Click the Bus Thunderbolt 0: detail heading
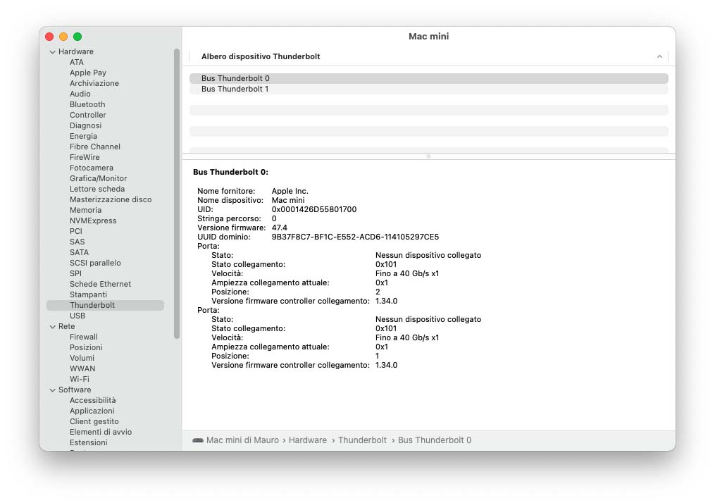 coord(231,173)
